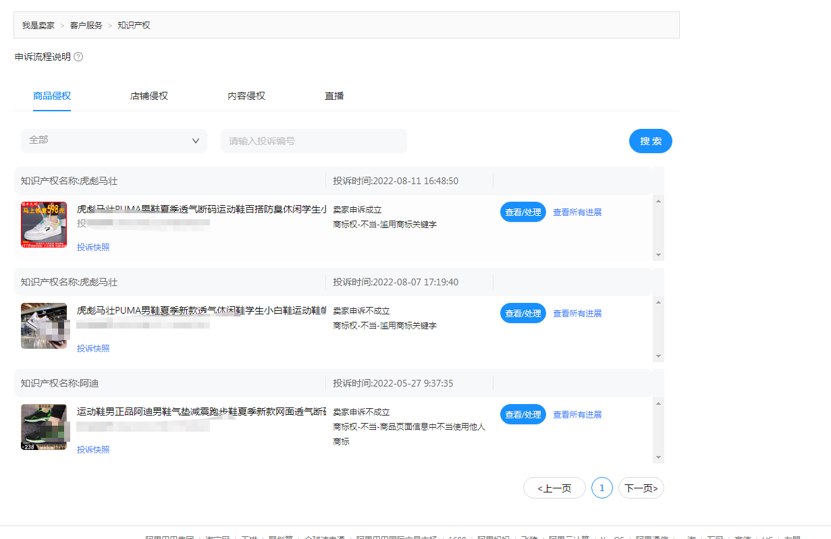The width and height of the screenshot is (831, 539).
Task: Click the complaint number input field
Action: pyautogui.click(x=314, y=141)
